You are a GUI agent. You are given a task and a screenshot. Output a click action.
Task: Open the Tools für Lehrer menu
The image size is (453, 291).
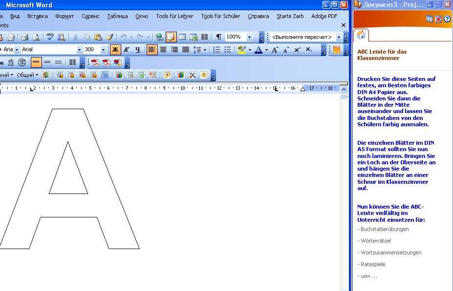click(x=174, y=16)
